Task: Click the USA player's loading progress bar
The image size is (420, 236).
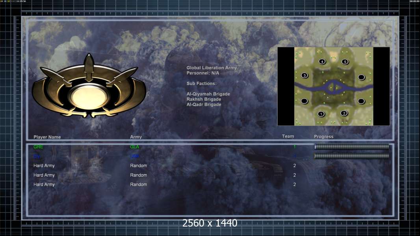Action: (352, 156)
